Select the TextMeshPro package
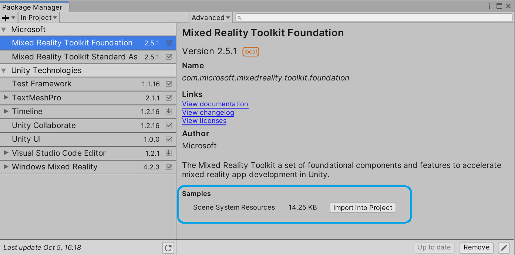 88,98
